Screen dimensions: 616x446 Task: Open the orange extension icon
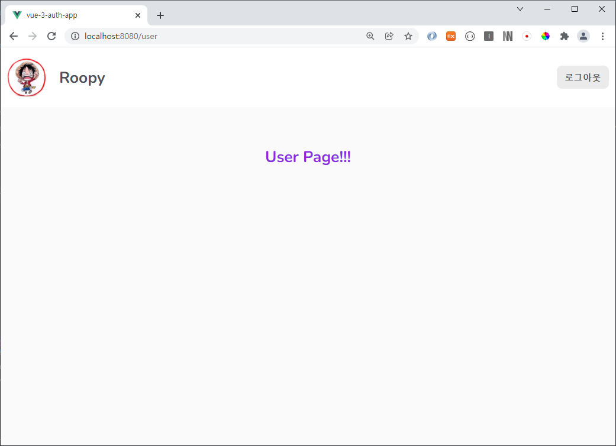pyautogui.click(x=450, y=36)
